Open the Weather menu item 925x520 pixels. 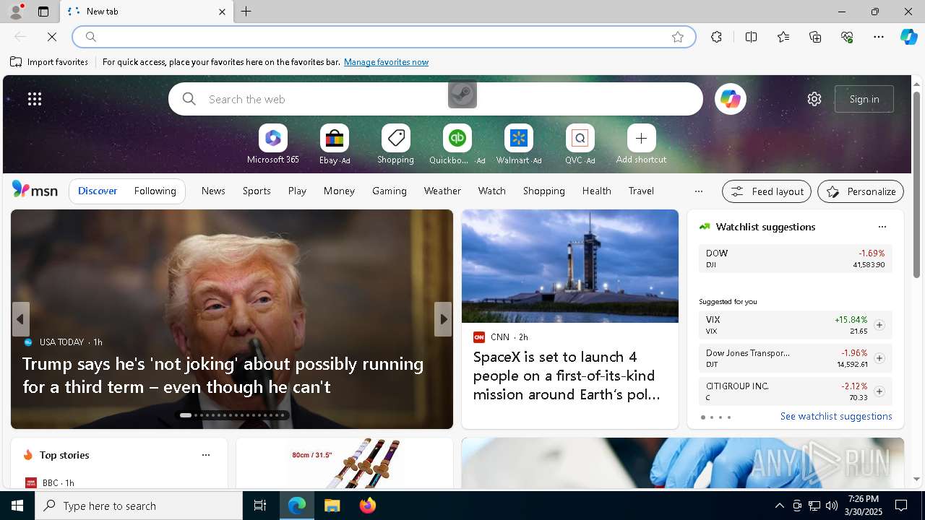tap(442, 191)
